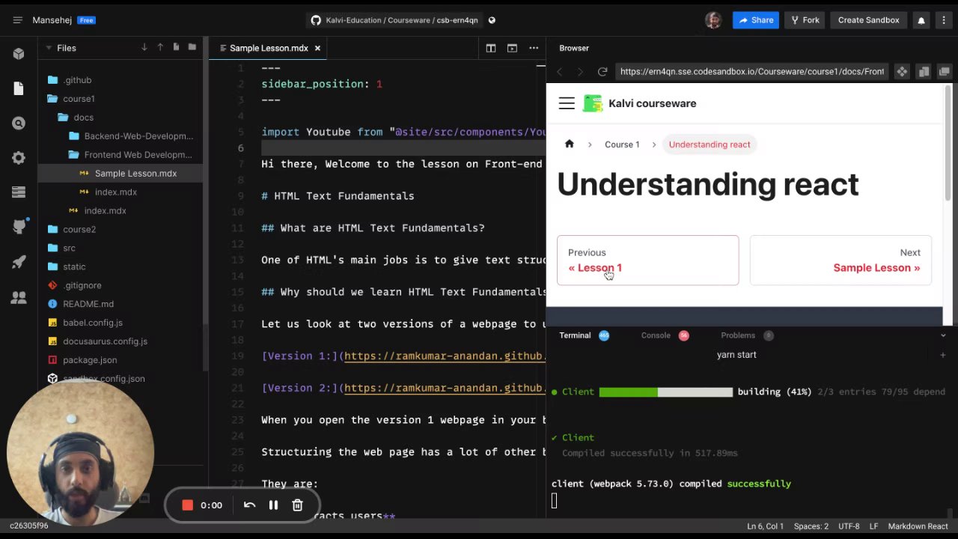Click the editor preview toggle icon
The width and height of the screenshot is (958, 539).
512,48
